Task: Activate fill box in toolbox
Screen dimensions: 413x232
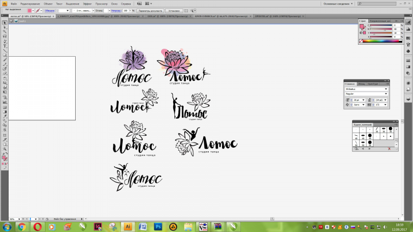Action: click(3, 158)
